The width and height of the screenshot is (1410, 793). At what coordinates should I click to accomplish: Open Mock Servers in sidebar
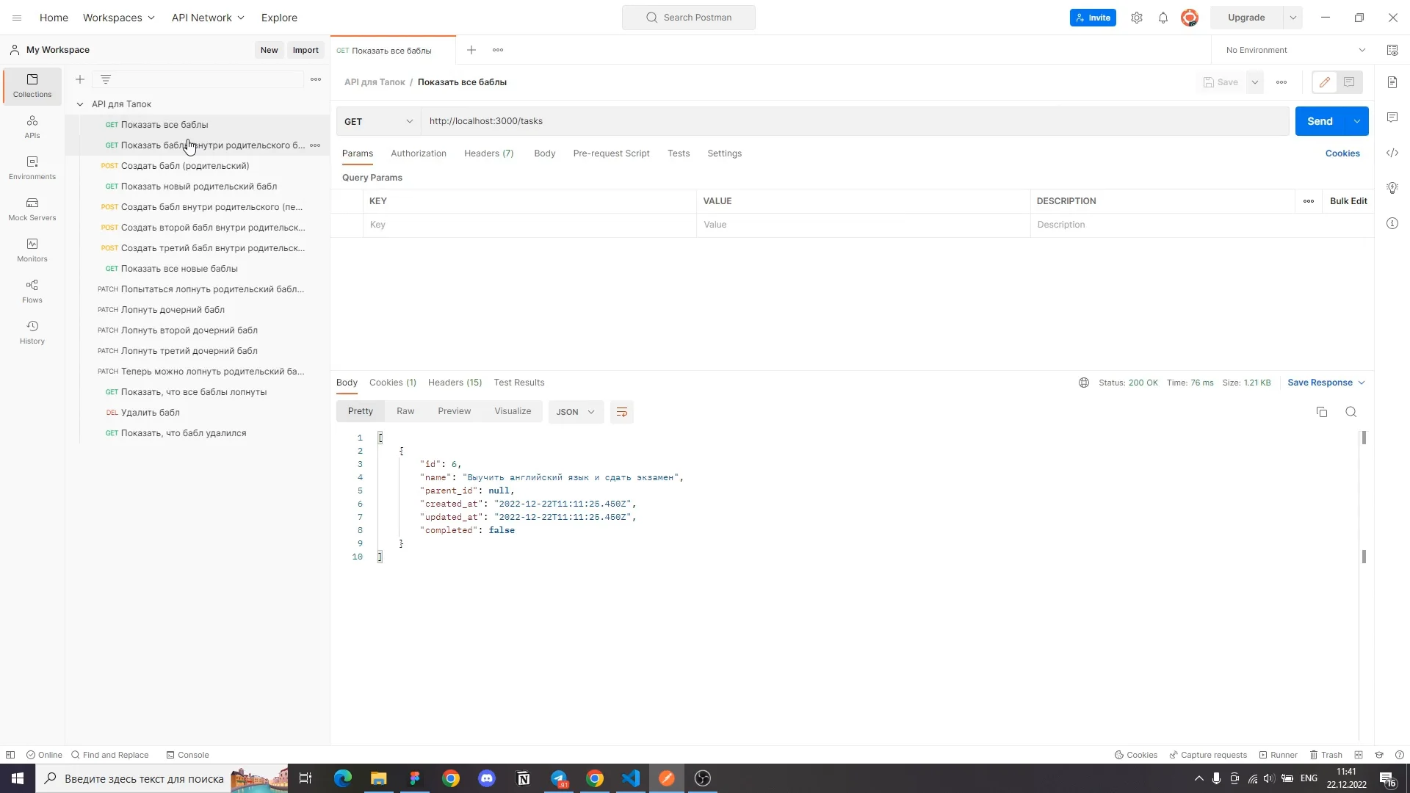point(32,209)
